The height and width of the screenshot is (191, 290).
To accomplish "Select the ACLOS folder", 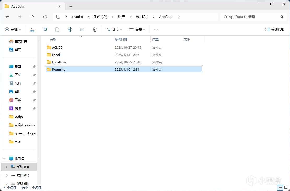I will point(124,47).
